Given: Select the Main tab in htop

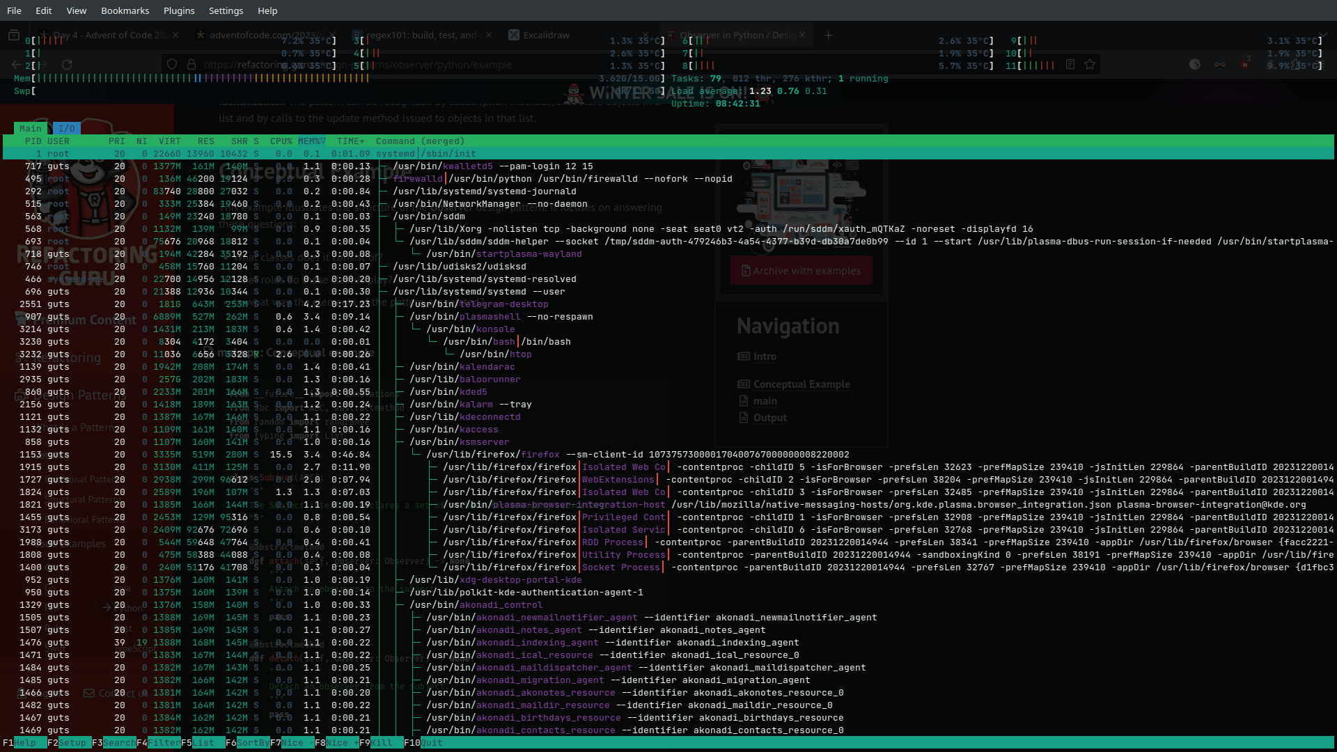Looking at the screenshot, I should 30,129.
